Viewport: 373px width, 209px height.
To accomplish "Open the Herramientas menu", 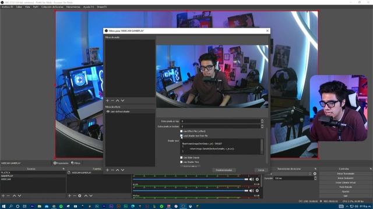I will [x=73, y=7].
